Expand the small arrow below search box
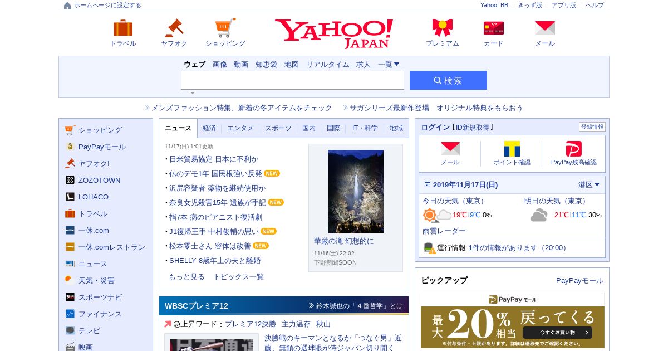 tap(193, 93)
